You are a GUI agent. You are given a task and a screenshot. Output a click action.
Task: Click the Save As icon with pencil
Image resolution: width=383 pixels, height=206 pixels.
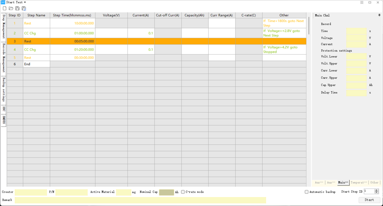point(24,8)
